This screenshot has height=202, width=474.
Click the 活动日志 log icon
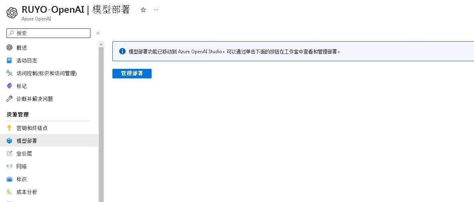pyautogui.click(x=9, y=60)
